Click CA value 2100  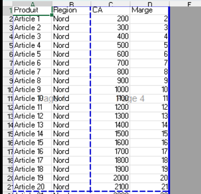110,187
